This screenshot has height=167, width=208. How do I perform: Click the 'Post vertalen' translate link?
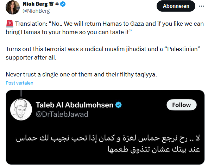click(19, 83)
